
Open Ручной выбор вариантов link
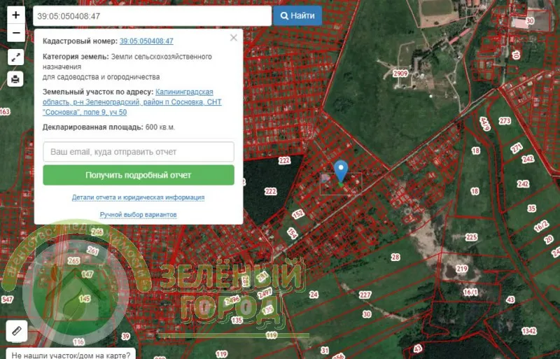(x=138, y=215)
